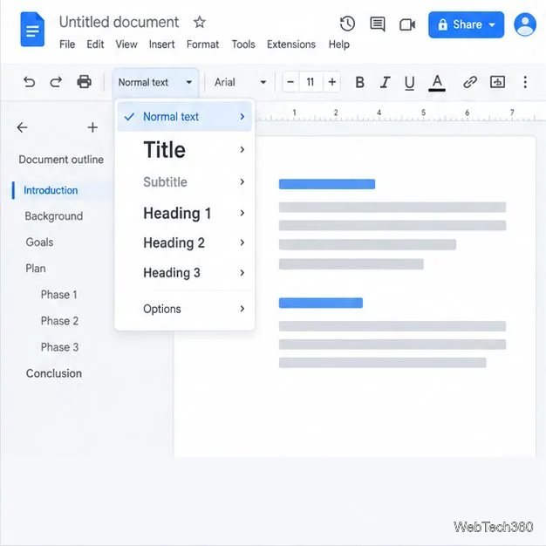
Task: Open the Insert menu
Action: 161,44
